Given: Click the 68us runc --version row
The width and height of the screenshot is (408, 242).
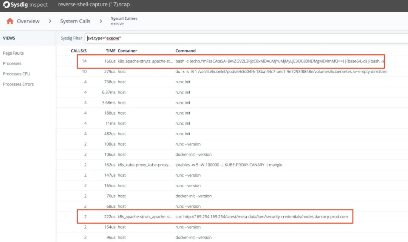Looking at the screenshot, I should [232, 206].
